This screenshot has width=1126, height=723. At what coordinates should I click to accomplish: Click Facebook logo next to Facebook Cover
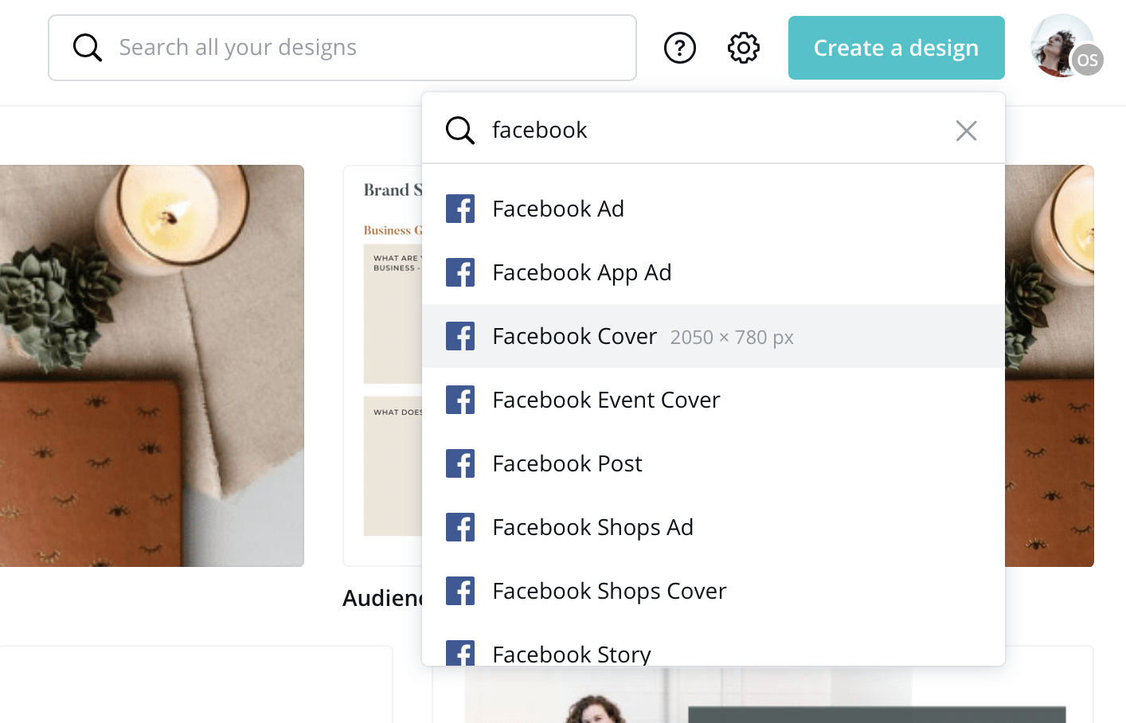(460, 336)
